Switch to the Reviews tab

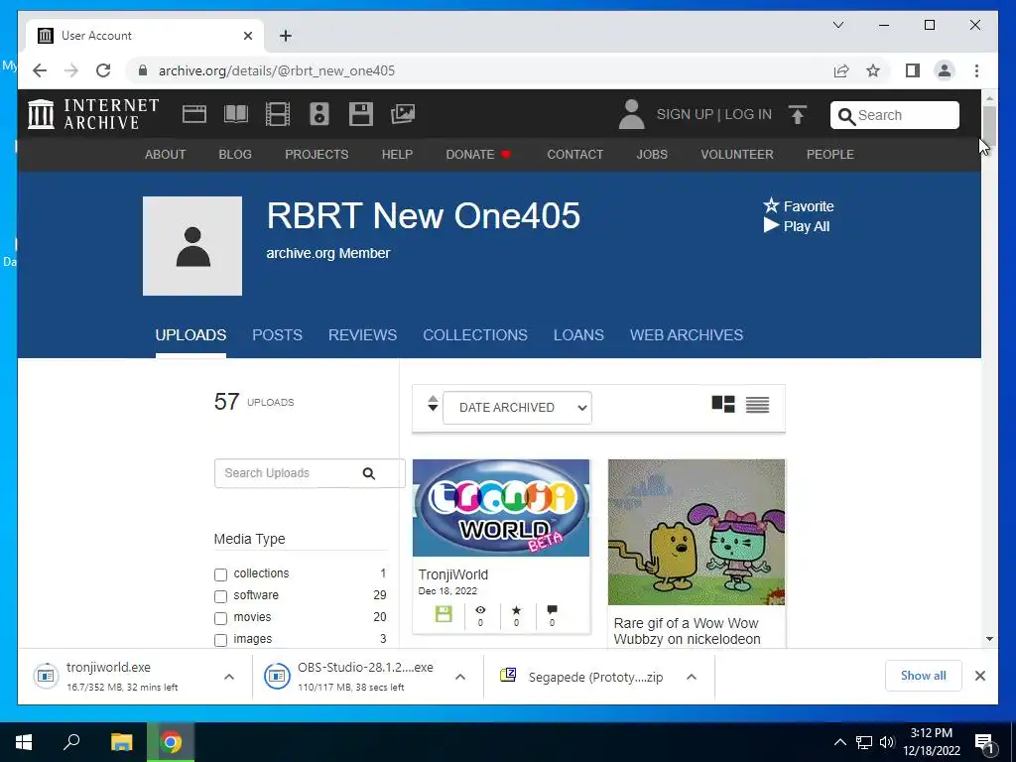pos(362,335)
